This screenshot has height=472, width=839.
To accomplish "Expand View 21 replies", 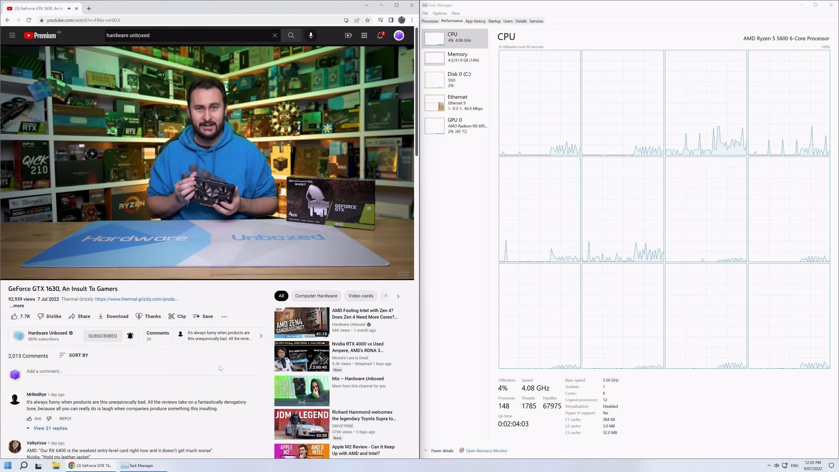I will (47, 428).
